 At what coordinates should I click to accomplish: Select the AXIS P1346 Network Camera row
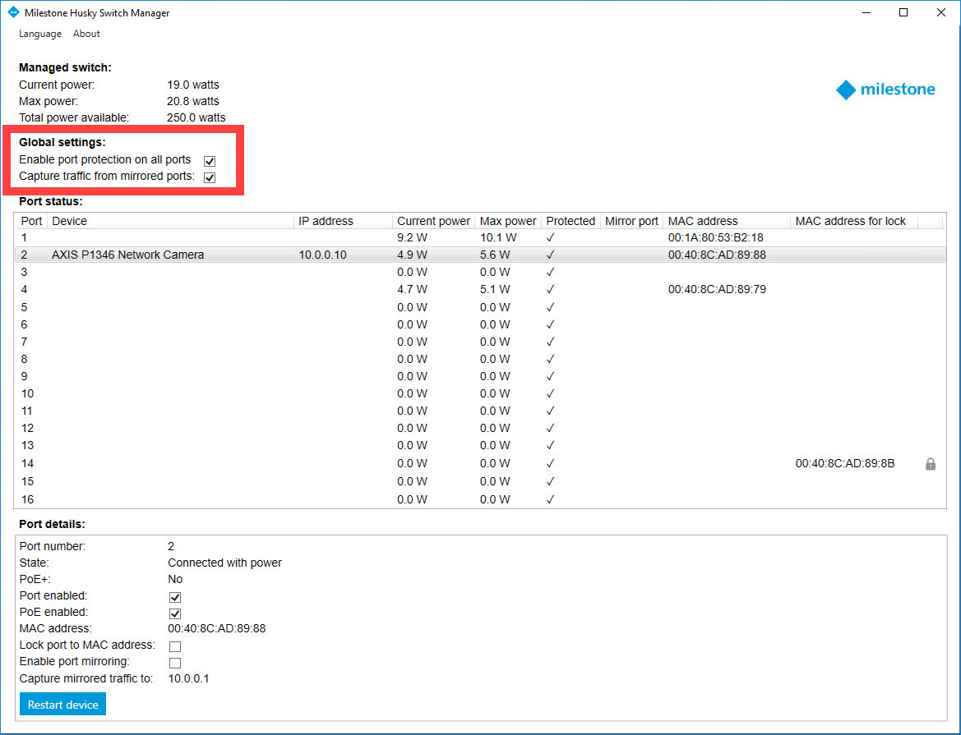pos(127,255)
